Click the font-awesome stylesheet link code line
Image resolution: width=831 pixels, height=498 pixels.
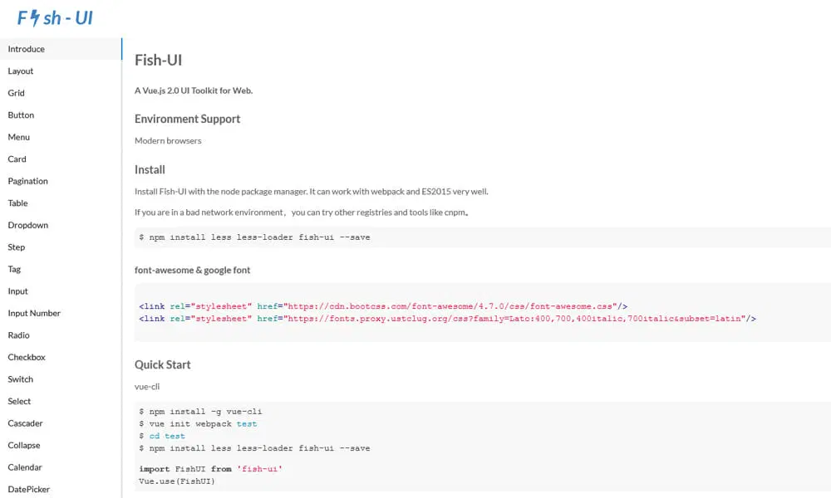click(383, 306)
